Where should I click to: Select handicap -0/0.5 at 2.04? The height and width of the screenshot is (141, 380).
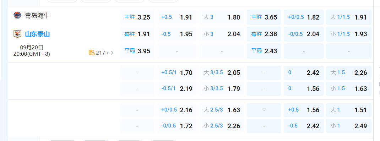[x=304, y=34]
